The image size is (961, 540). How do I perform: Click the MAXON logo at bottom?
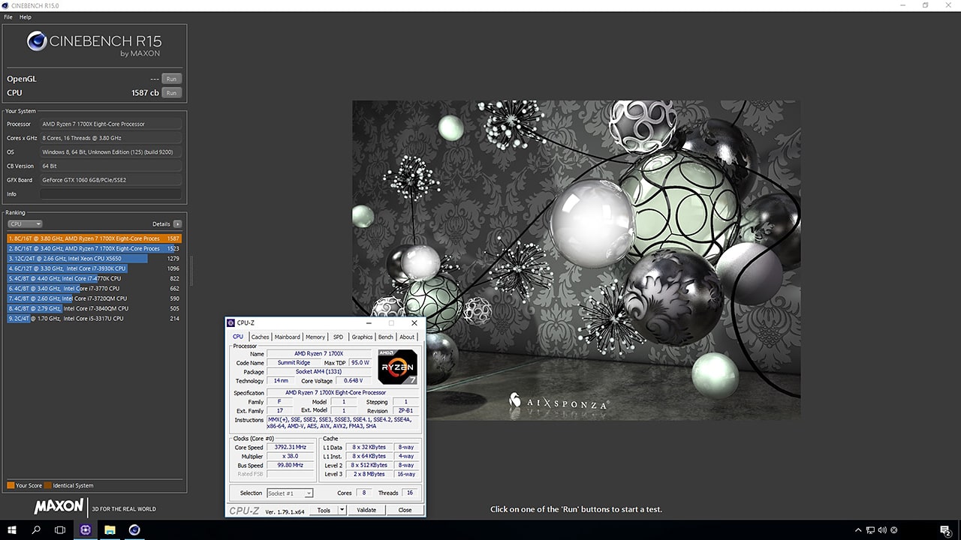click(x=59, y=507)
